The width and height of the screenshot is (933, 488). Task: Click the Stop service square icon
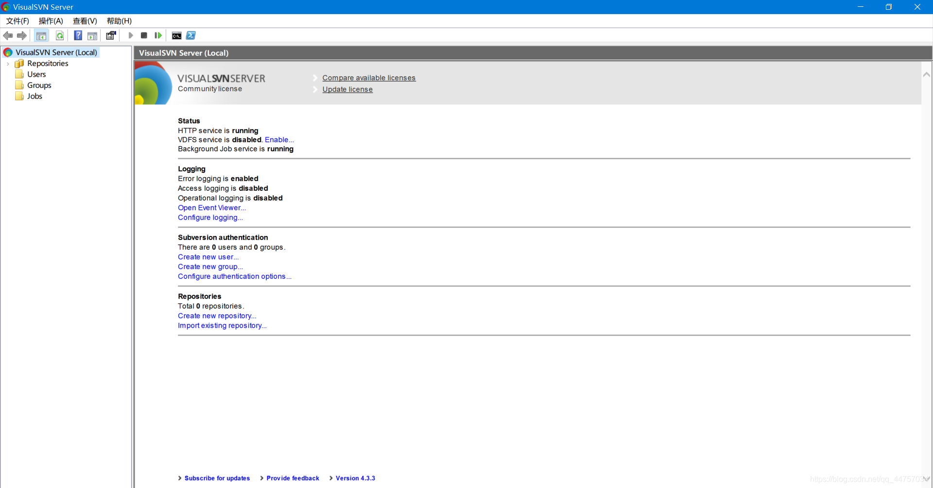pos(144,35)
